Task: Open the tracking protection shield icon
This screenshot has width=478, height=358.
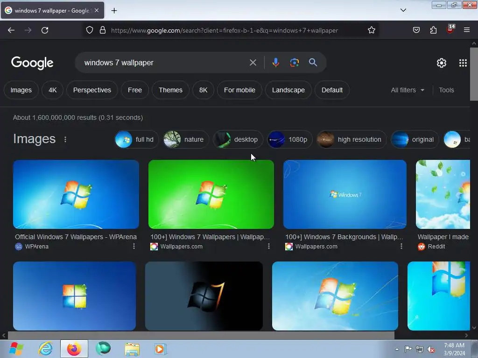Action: pos(89,30)
